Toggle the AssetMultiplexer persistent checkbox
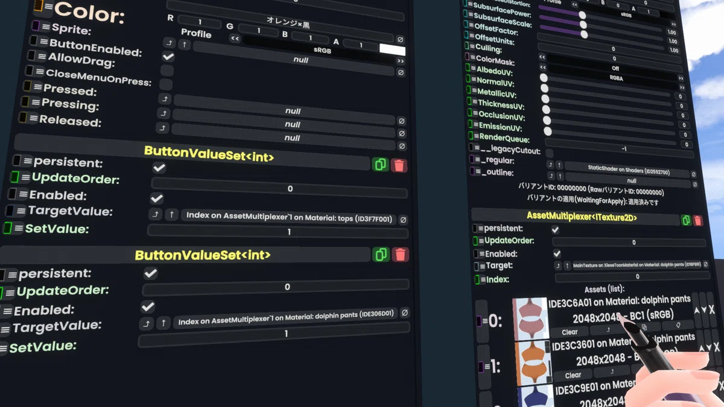 555,230
